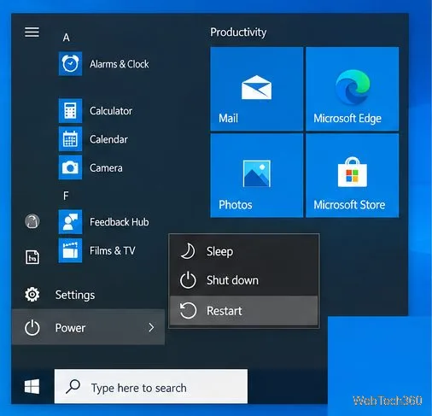Jump to letter F section header
This screenshot has width=432, height=416.
click(66, 196)
